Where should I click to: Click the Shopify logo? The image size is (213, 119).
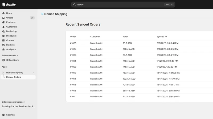[9, 4]
